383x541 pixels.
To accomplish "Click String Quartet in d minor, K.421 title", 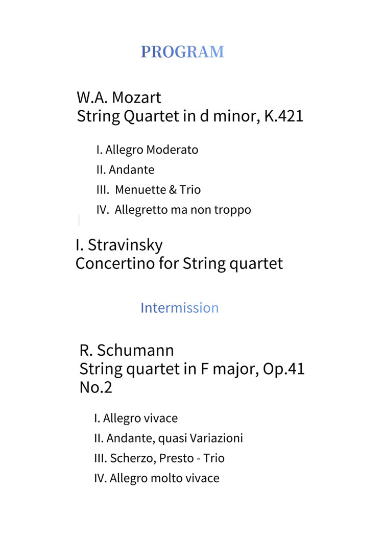I will click(x=190, y=116).
